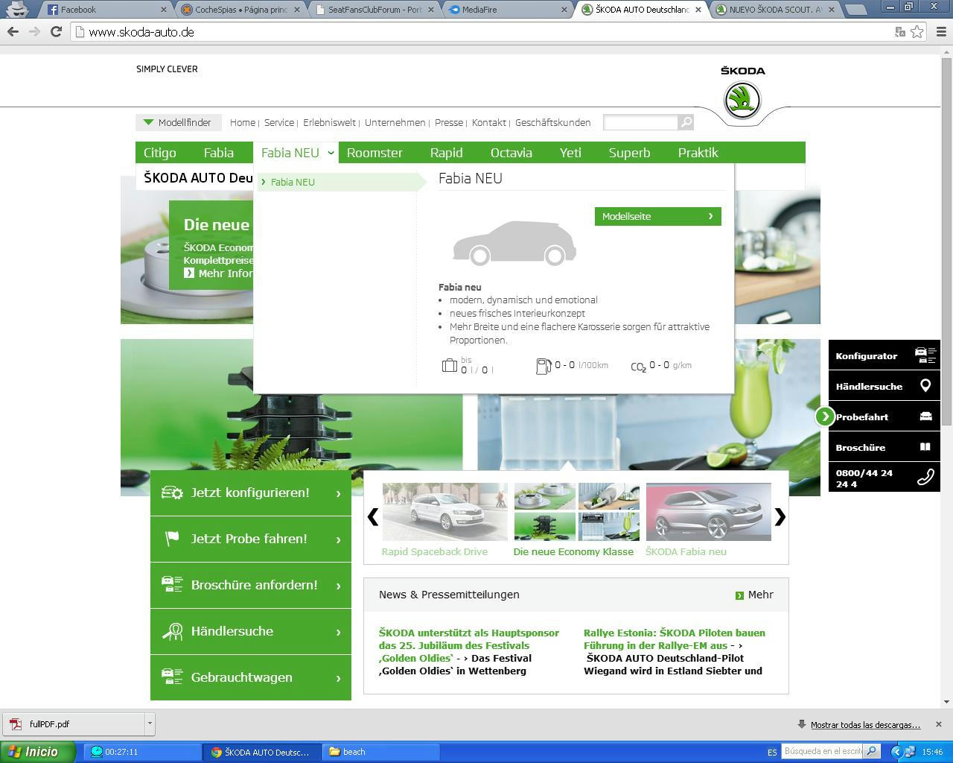Show previous carousel item with left arrow
Image resolution: width=953 pixels, height=763 pixels.
tap(373, 516)
